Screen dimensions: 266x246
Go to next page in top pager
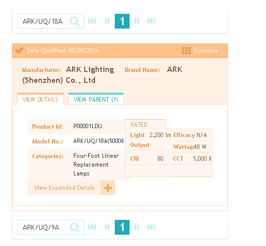(137, 21)
